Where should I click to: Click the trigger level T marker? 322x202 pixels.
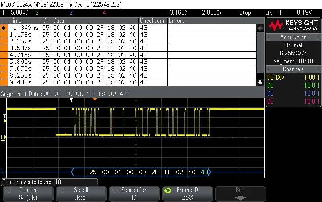click(5, 118)
